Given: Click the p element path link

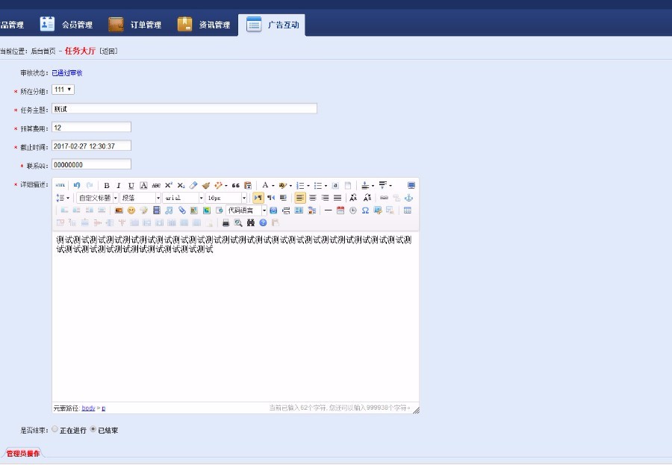Looking at the screenshot, I should coord(103,408).
